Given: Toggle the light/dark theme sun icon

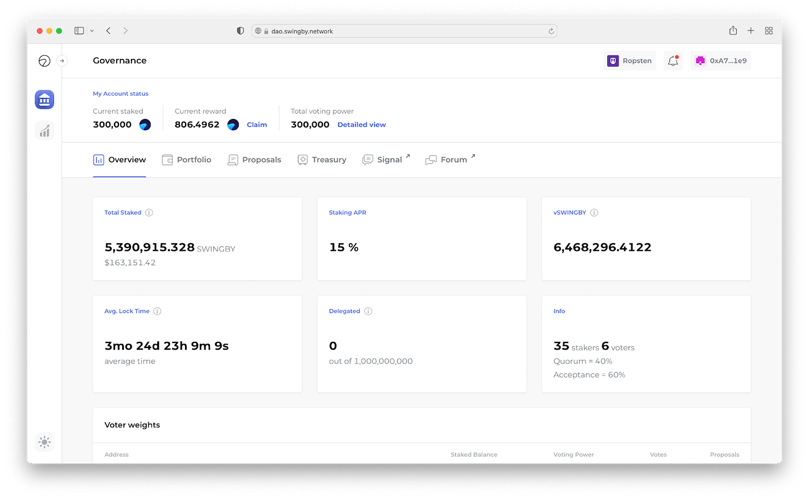Looking at the screenshot, I should (44, 442).
